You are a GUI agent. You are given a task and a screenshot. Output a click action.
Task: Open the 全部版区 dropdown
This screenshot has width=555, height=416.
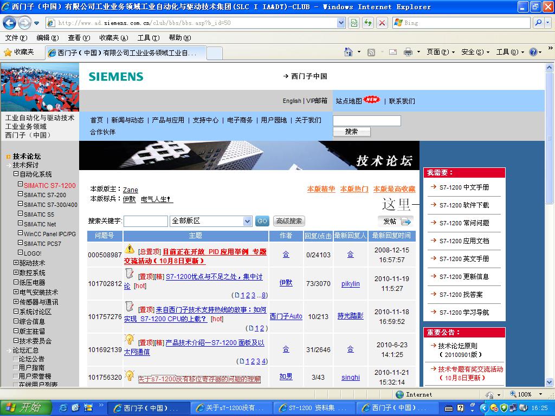[x=211, y=221]
